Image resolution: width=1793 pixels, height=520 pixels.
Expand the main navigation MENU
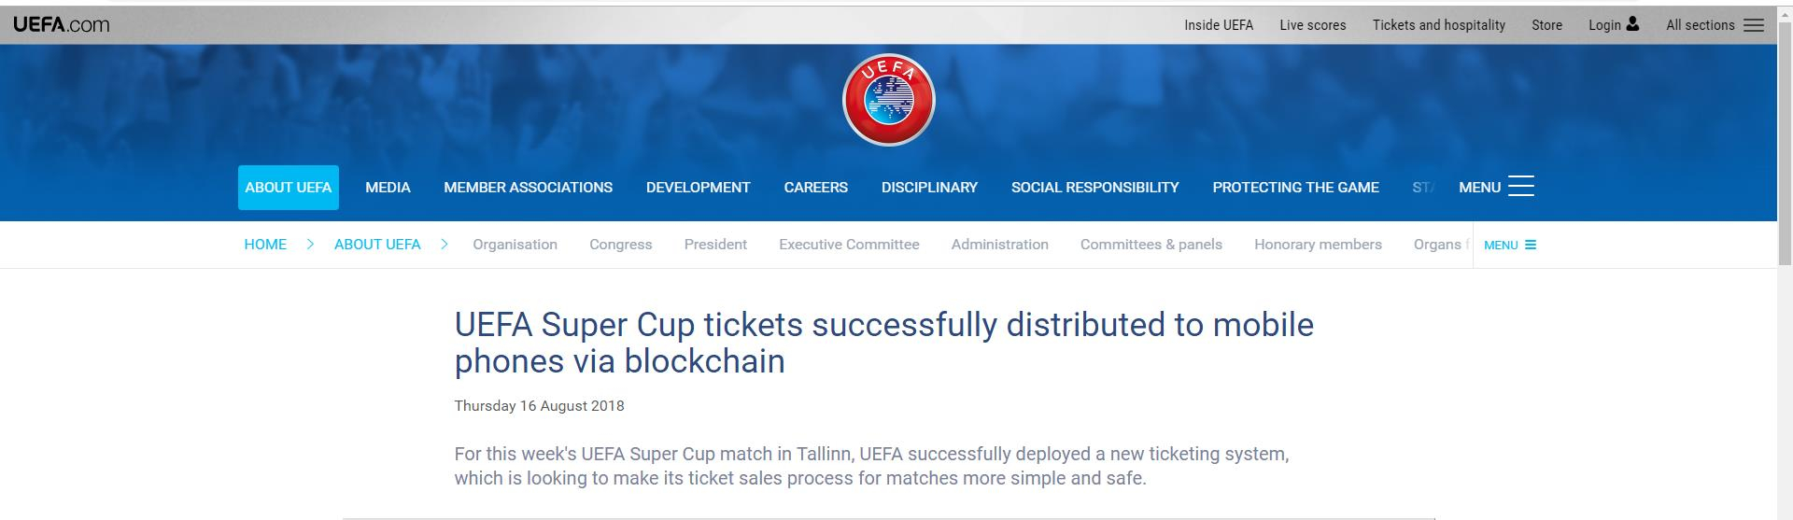[1480, 188]
